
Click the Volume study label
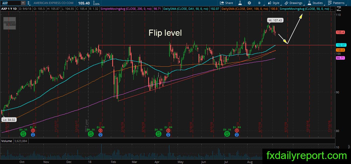point(7,141)
